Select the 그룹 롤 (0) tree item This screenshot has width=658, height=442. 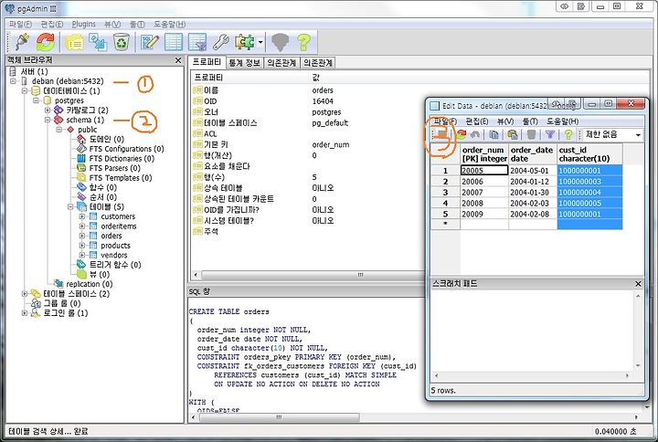tap(62, 303)
